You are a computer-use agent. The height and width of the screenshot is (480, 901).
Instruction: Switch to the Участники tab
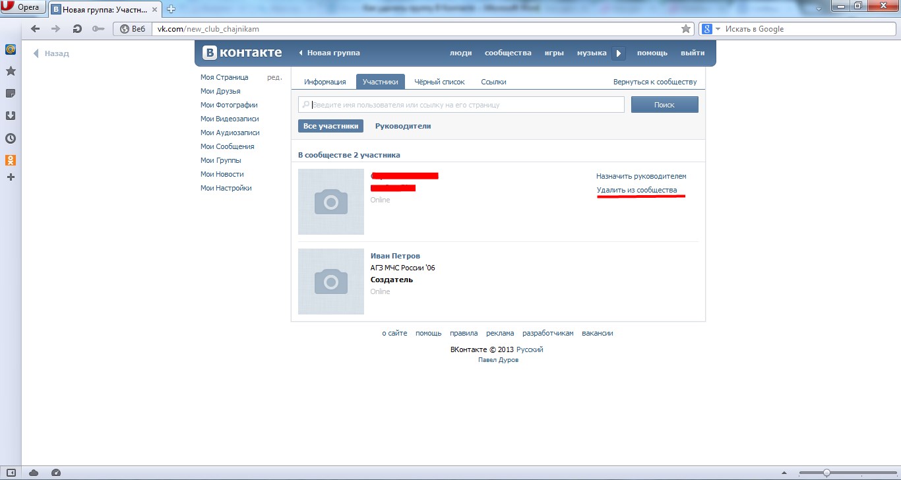[381, 82]
